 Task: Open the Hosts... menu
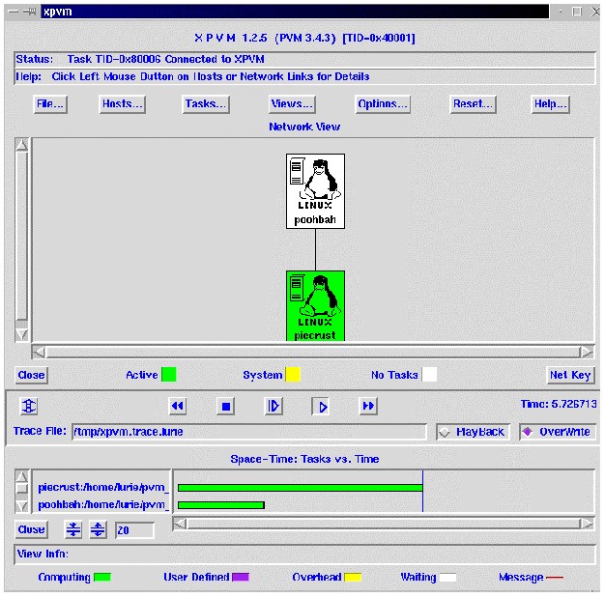point(123,104)
